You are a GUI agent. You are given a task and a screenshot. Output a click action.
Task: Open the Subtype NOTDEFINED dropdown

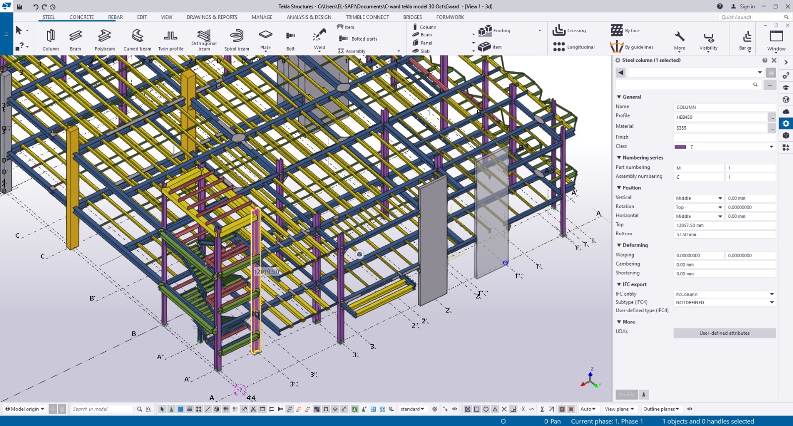click(772, 303)
